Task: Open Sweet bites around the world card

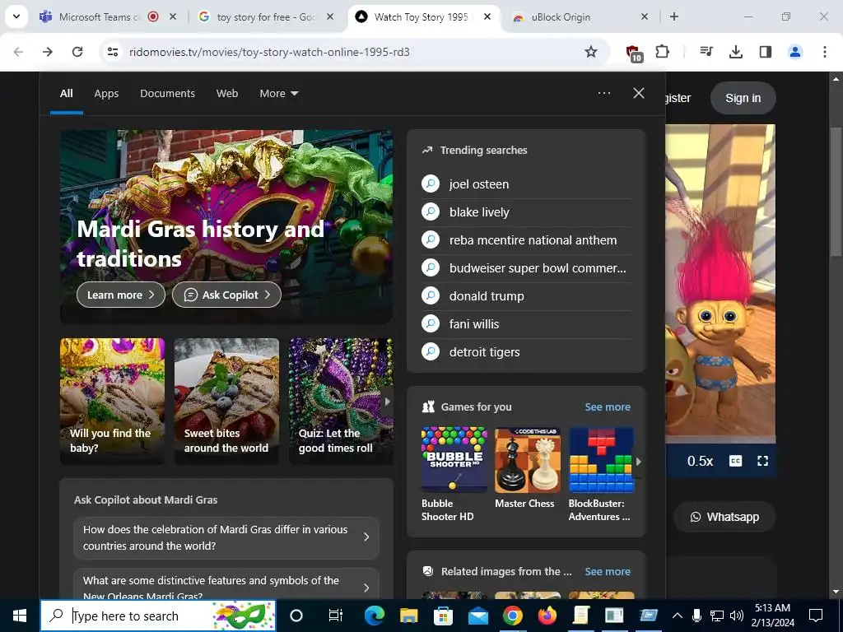Action: click(226, 401)
